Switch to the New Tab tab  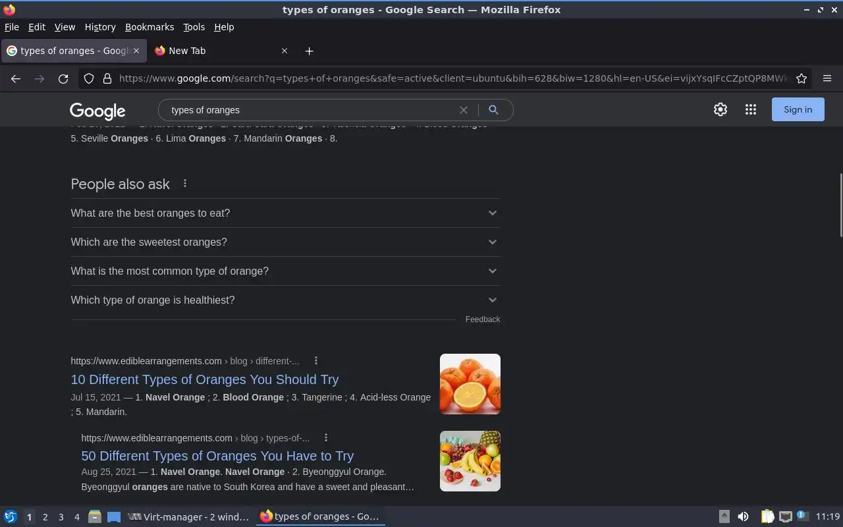(x=221, y=51)
